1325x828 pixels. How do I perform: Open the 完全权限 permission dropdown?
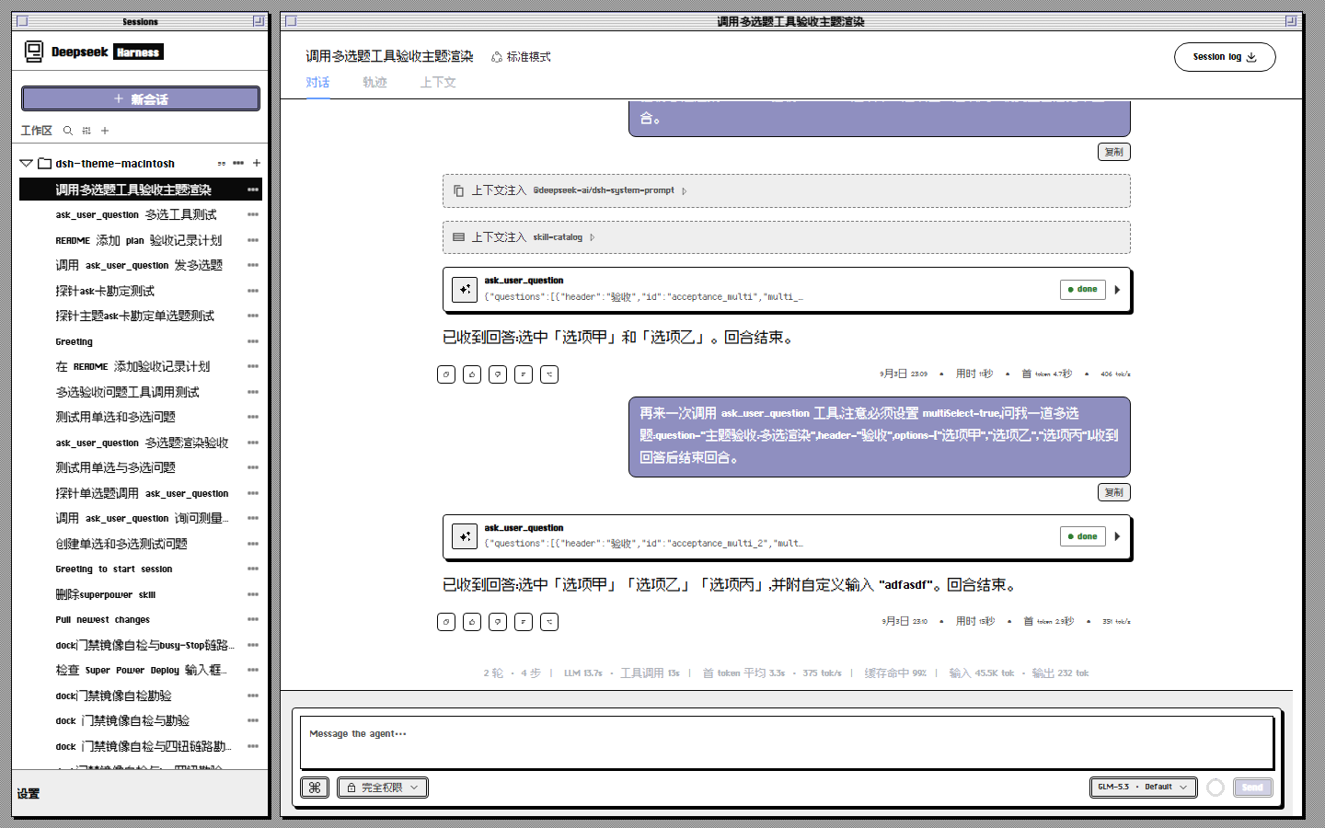point(383,788)
